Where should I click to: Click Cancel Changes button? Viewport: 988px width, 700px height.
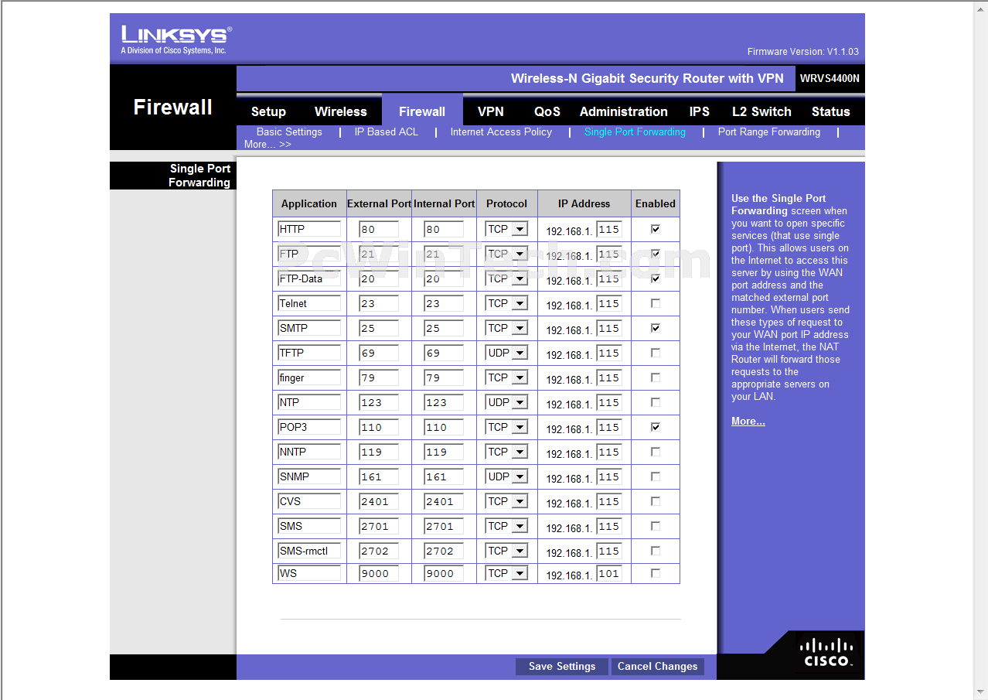657,666
